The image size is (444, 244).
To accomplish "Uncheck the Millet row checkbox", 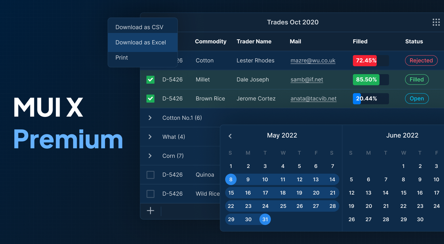I will pos(150,80).
